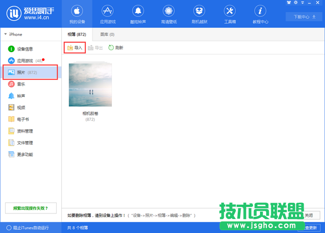Screen dimensions: 325x233
Task: Open the 相机胶卷 album thumbnail
Action: tap(90, 84)
